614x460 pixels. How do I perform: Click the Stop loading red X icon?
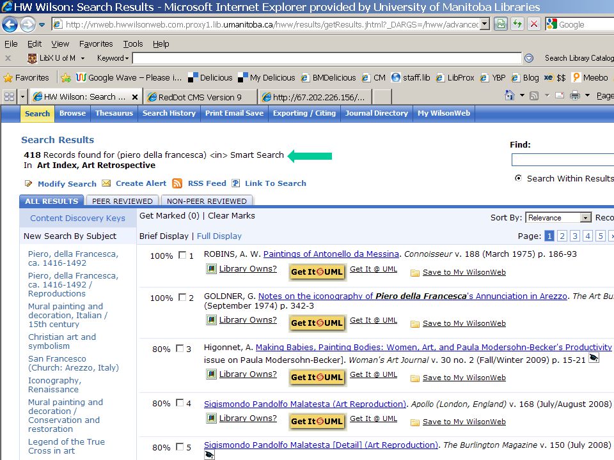(x=533, y=24)
